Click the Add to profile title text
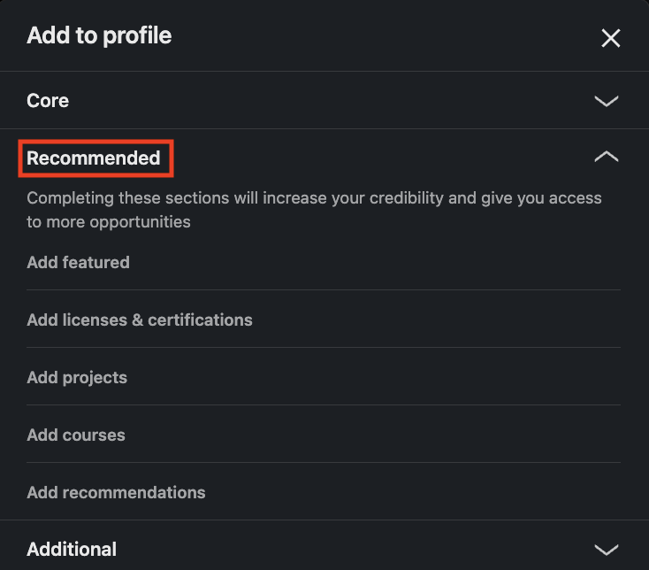 [x=99, y=35]
